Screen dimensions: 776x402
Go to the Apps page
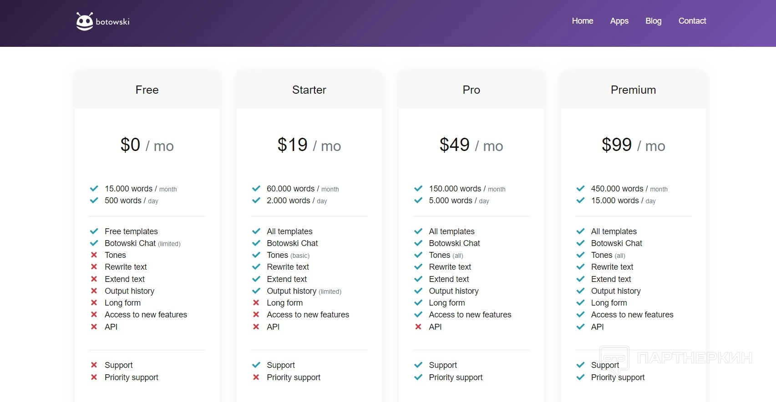pyautogui.click(x=619, y=21)
